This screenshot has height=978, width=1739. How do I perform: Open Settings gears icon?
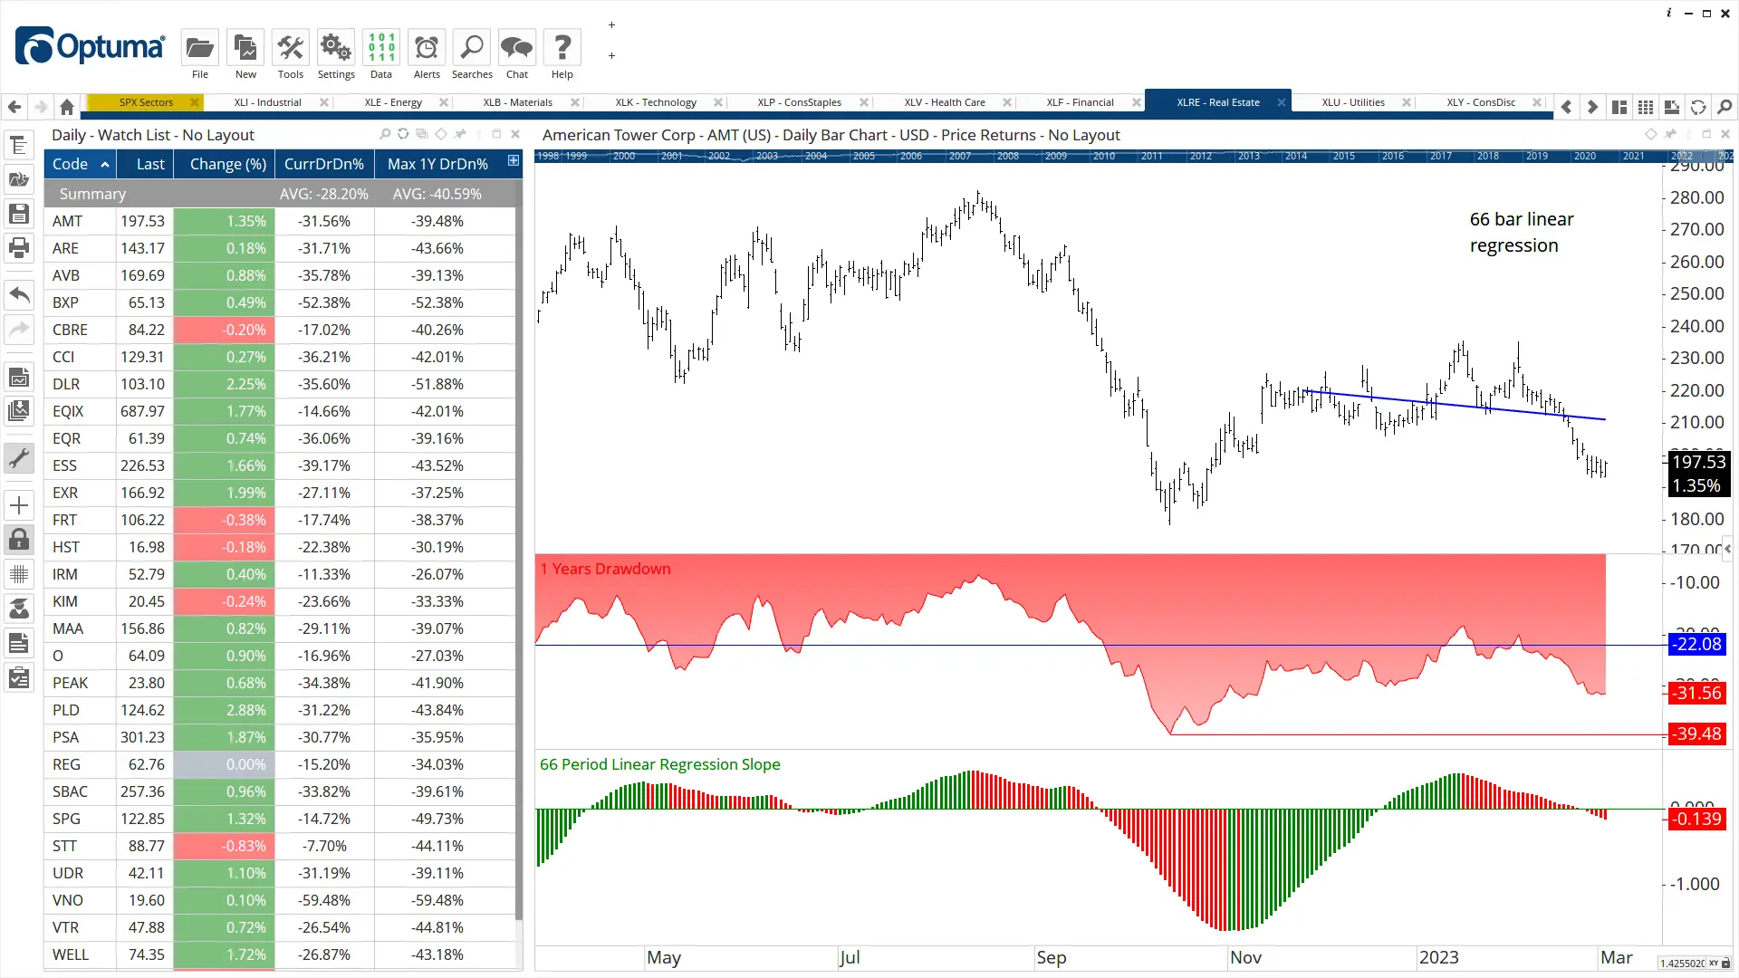(335, 48)
